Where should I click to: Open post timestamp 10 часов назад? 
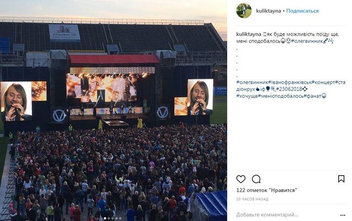pos(252,199)
